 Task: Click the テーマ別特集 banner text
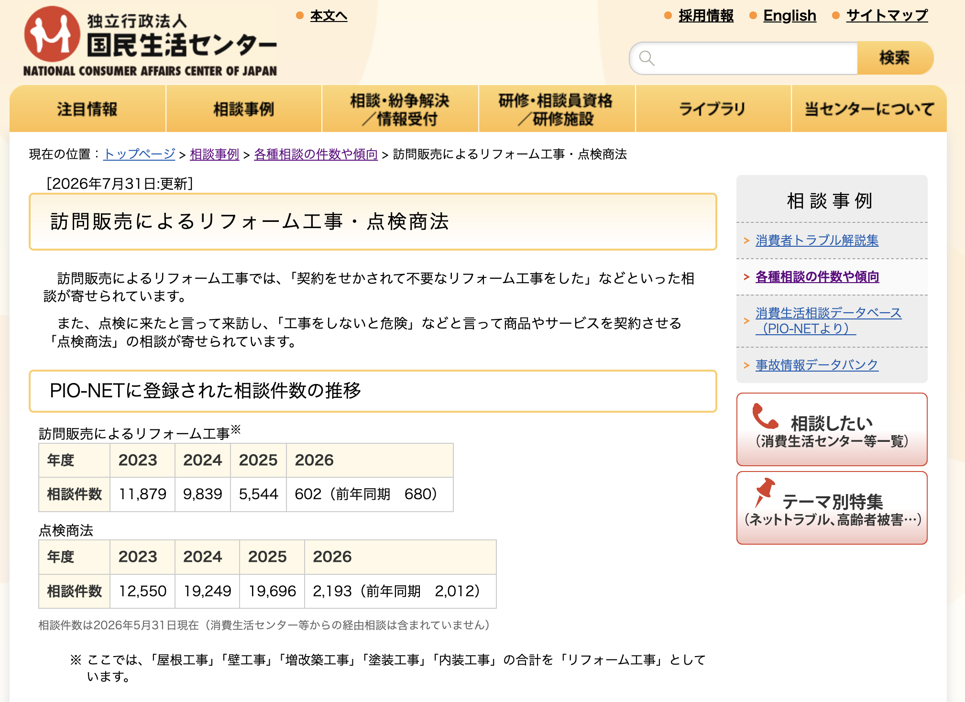click(833, 510)
